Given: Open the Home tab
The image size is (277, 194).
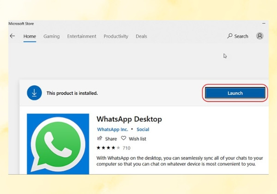Looking at the screenshot, I should tap(30, 36).
